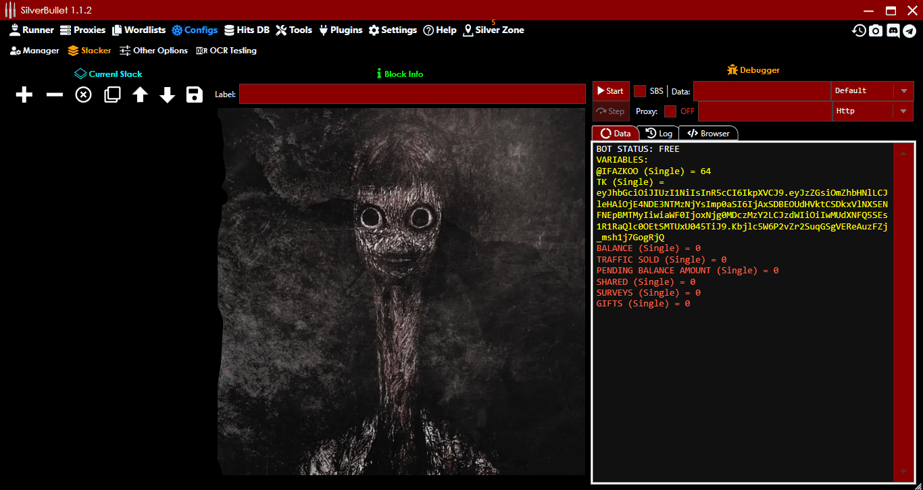923x490 pixels.
Task: Move the block down with arrow icon
Action: tap(168, 94)
